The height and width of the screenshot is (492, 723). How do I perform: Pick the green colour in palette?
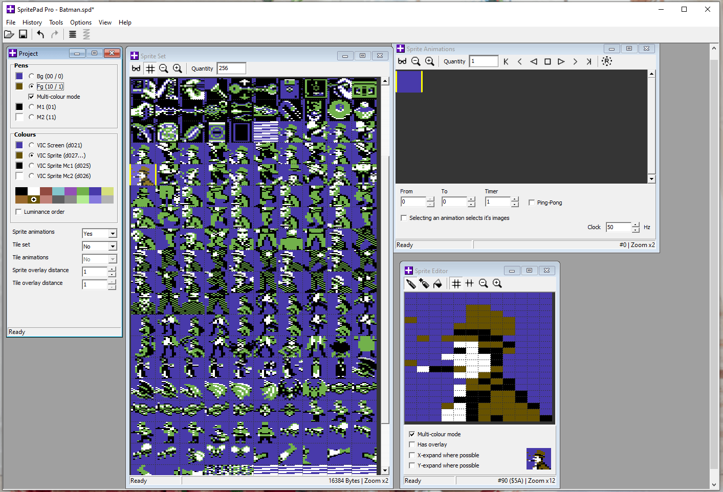point(83,191)
